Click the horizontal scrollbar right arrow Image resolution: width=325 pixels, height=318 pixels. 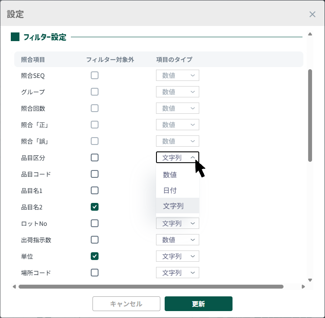(x=303, y=286)
